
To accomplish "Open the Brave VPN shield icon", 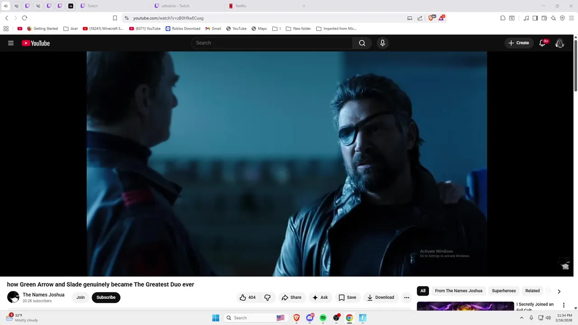I will pos(562,18).
